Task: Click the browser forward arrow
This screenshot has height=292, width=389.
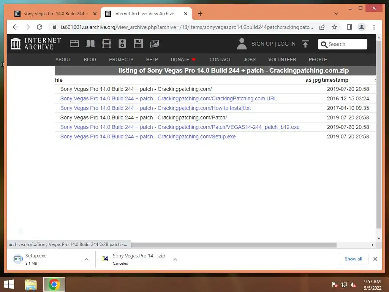Action: coord(27,27)
